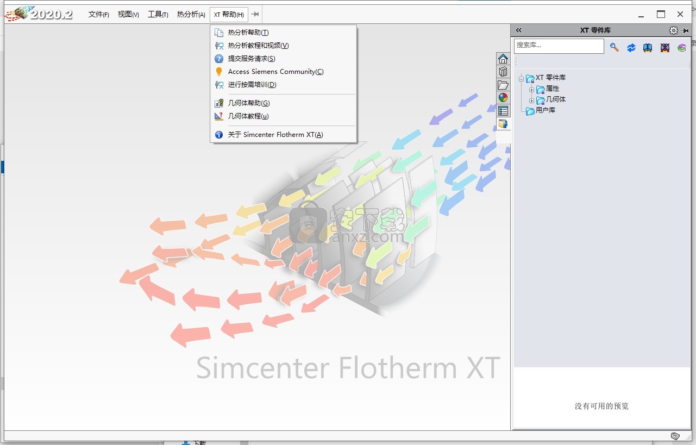Image resolution: width=696 pixels, height=445 pixels.
Task: Open the home resources side tab
Action: tap(503, 59)
